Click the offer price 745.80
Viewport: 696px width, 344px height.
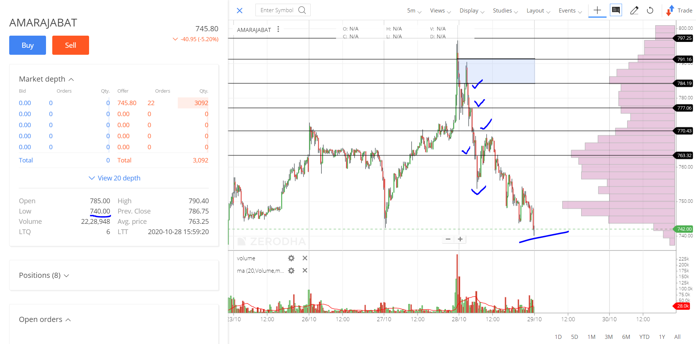[x=127, y=103]
